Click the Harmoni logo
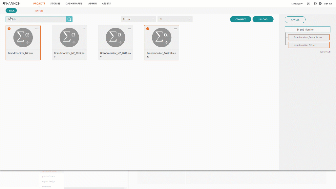336x189 pixels. [x=12, y=3]
